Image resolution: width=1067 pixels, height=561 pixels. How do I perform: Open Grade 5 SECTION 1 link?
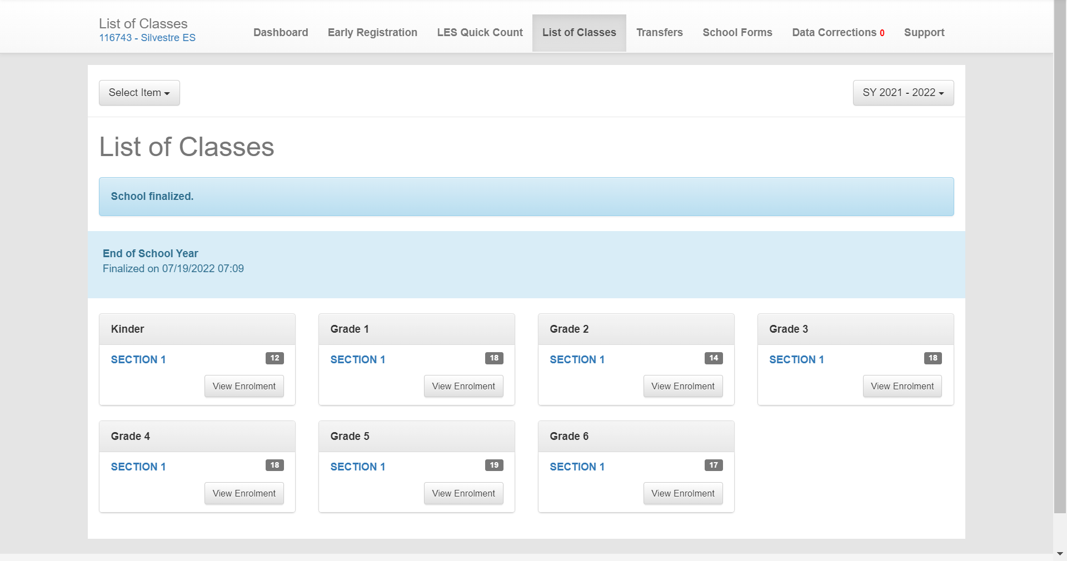358,467
